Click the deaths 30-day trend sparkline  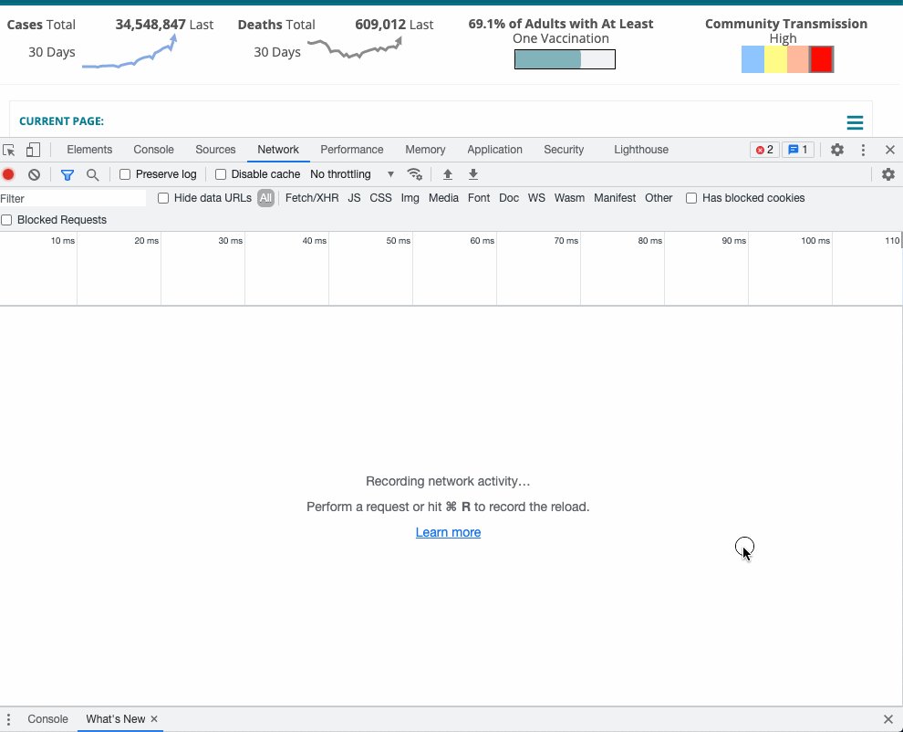[355, 47]
